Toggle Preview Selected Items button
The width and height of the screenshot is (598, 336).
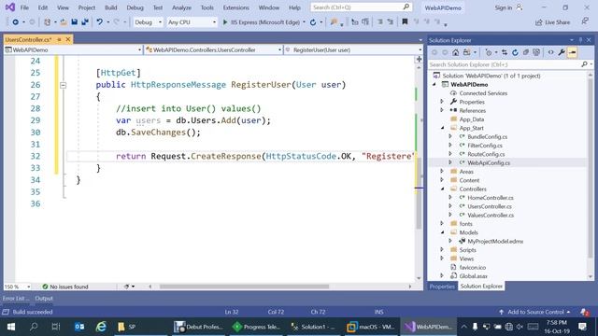tap(572, 52)
